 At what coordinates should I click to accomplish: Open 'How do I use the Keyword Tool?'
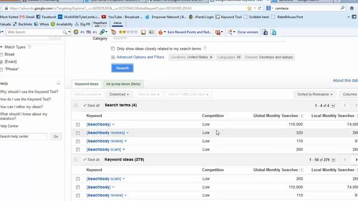tap(25, 99)
